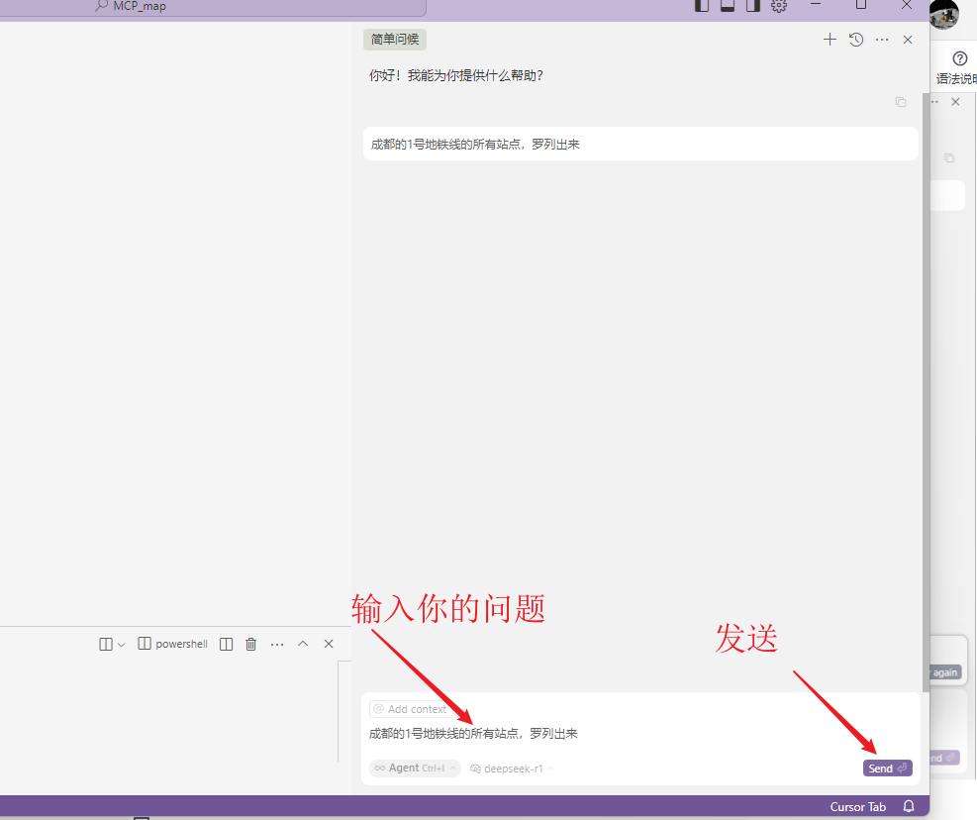
Task: Click the Add context button
Action: coord(411,709)
